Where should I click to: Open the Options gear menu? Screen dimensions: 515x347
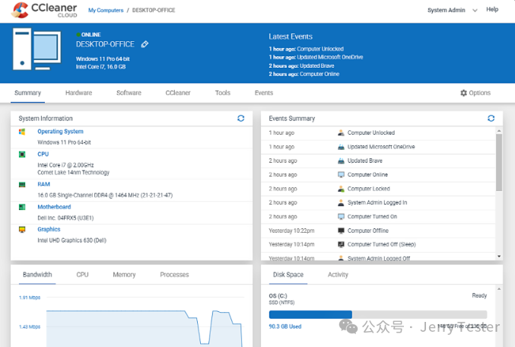475,93
